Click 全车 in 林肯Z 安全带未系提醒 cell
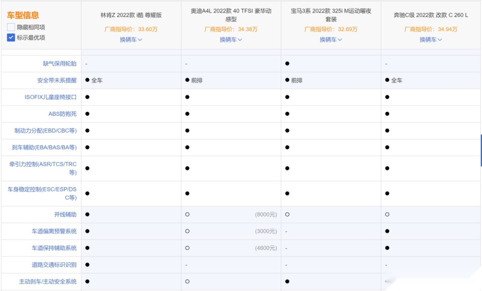The image size is (482, 291). (x=97, y=80)
